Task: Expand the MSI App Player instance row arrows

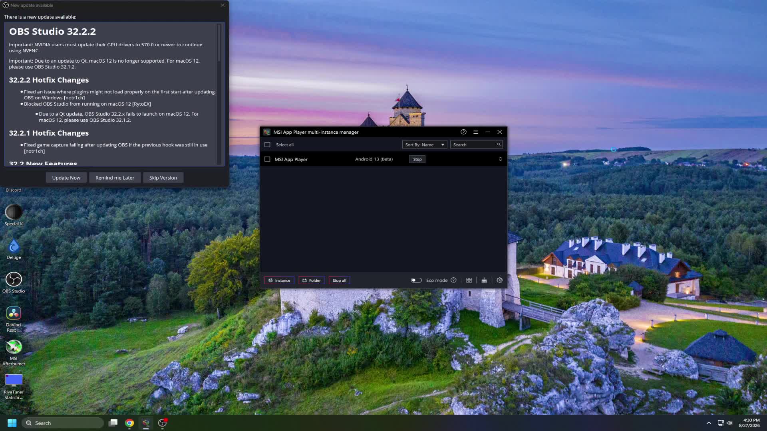Action: coord(500,159)
